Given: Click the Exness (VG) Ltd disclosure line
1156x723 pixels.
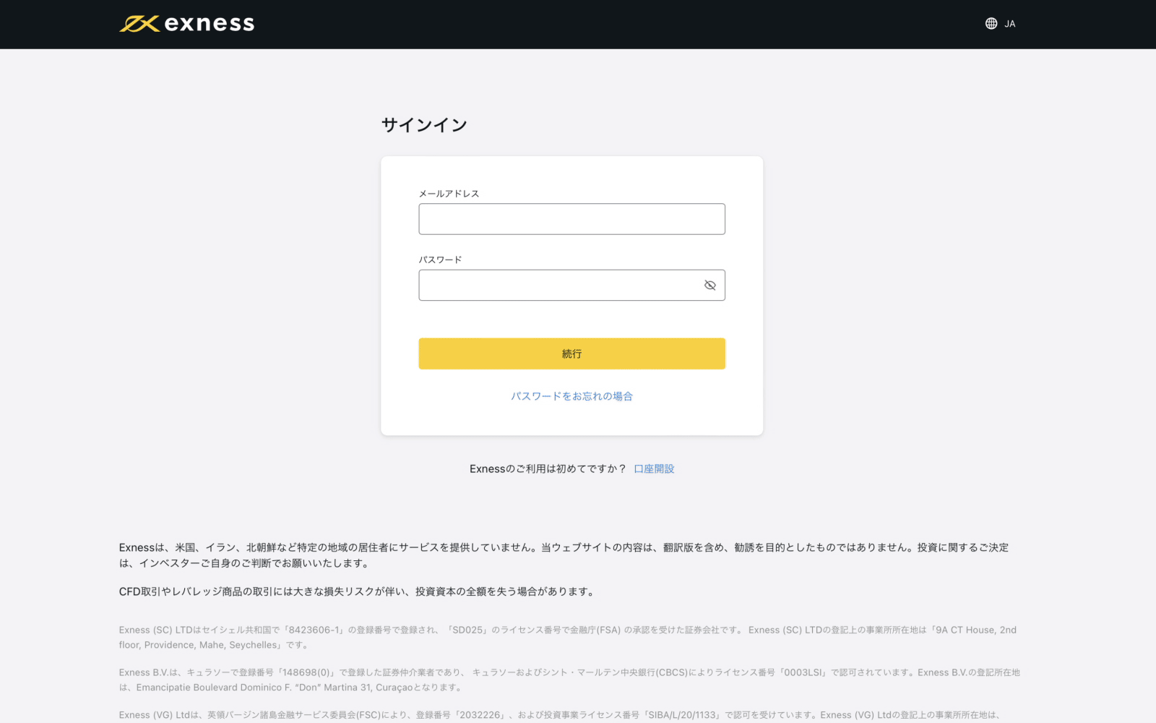Looking at the screenshot, I should coord(560,715).
